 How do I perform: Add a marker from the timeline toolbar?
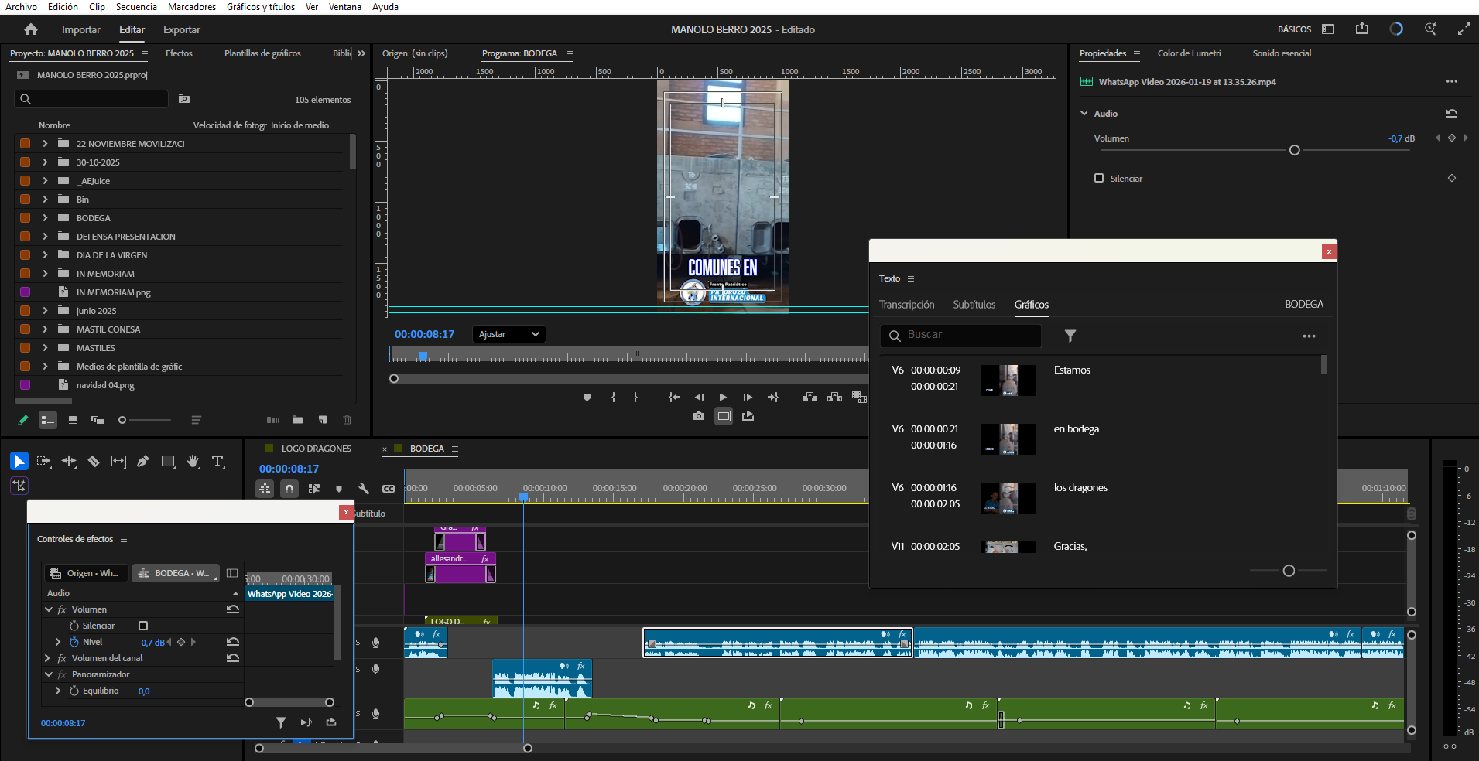point(338,489)
